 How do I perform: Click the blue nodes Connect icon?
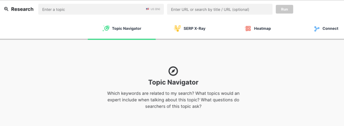coord(316,29)
